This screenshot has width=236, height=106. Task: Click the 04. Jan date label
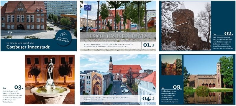[x=149, y=99]
